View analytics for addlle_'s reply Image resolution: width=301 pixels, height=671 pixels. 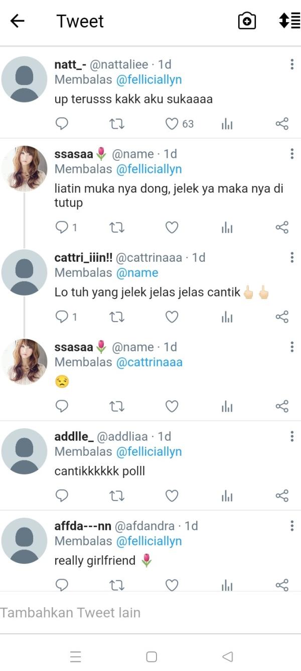tap(227, 496)
